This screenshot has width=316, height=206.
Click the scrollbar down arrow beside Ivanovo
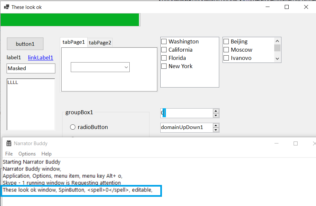277,59
